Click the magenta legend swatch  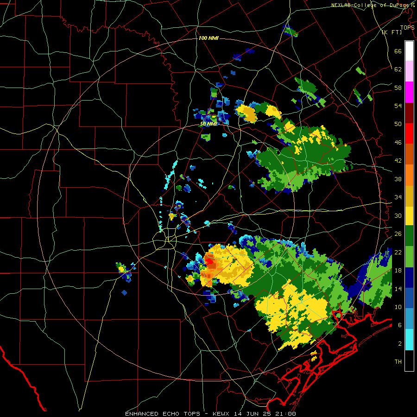coord(409,92)
